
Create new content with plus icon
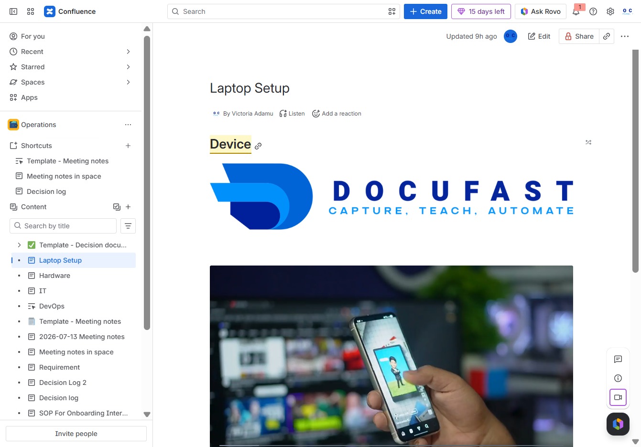coord(128,207)
